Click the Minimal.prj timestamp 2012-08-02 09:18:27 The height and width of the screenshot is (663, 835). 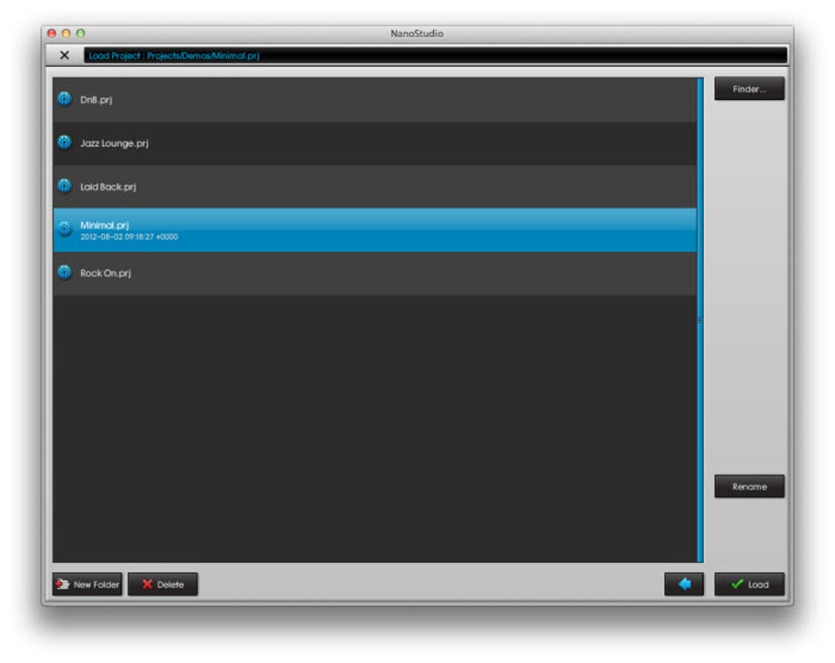(x=129, y=237)
